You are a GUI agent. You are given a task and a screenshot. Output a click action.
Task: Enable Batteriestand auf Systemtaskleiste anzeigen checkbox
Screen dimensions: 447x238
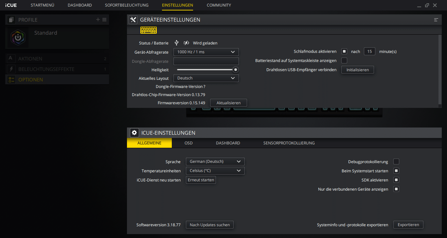tap(344, 60)
